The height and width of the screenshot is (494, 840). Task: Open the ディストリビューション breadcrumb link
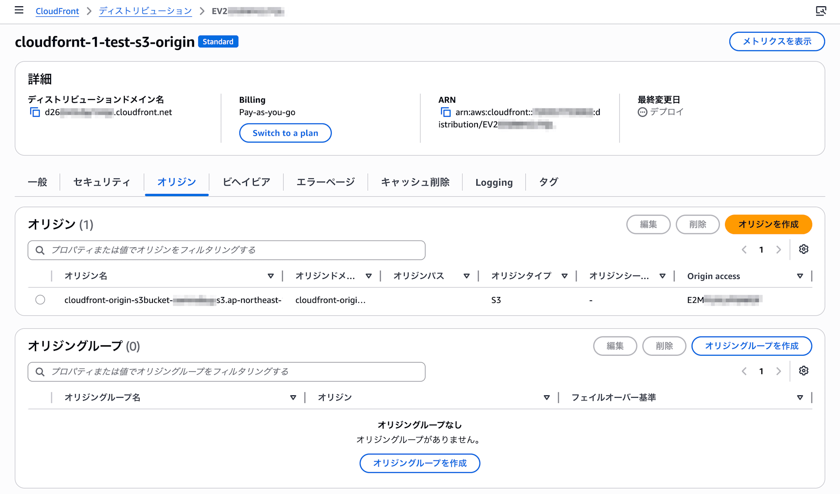(145, 11)
